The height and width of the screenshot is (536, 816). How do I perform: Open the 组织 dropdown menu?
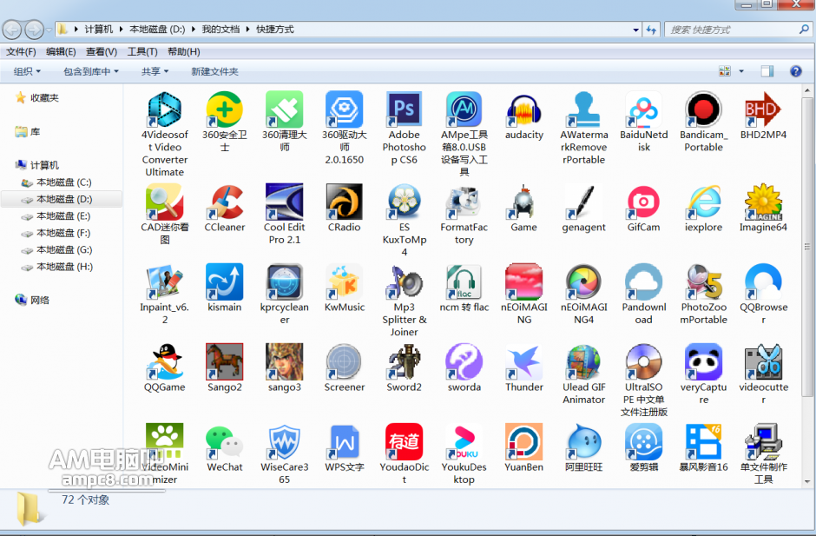pos(27,71)
